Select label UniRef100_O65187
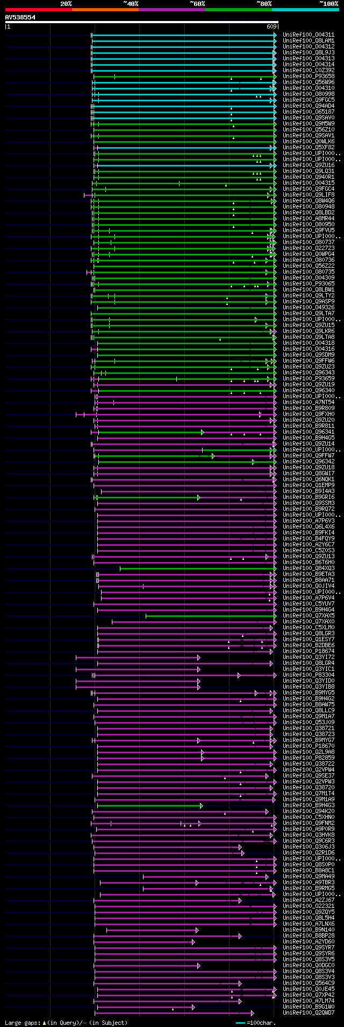 [309, 112]
